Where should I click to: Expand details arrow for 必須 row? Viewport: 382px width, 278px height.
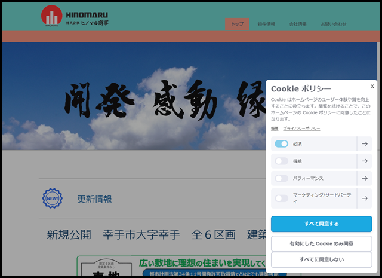coord(365,143)
